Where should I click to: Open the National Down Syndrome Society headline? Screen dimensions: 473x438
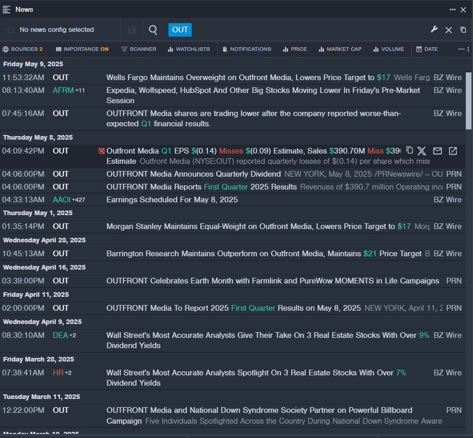pos(259,415)
